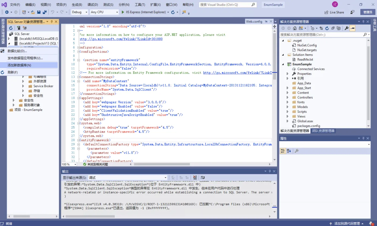The height and width of the screenshot is (226, 377).
Task: Click the Save icon in toolbar
Action: 39,12
